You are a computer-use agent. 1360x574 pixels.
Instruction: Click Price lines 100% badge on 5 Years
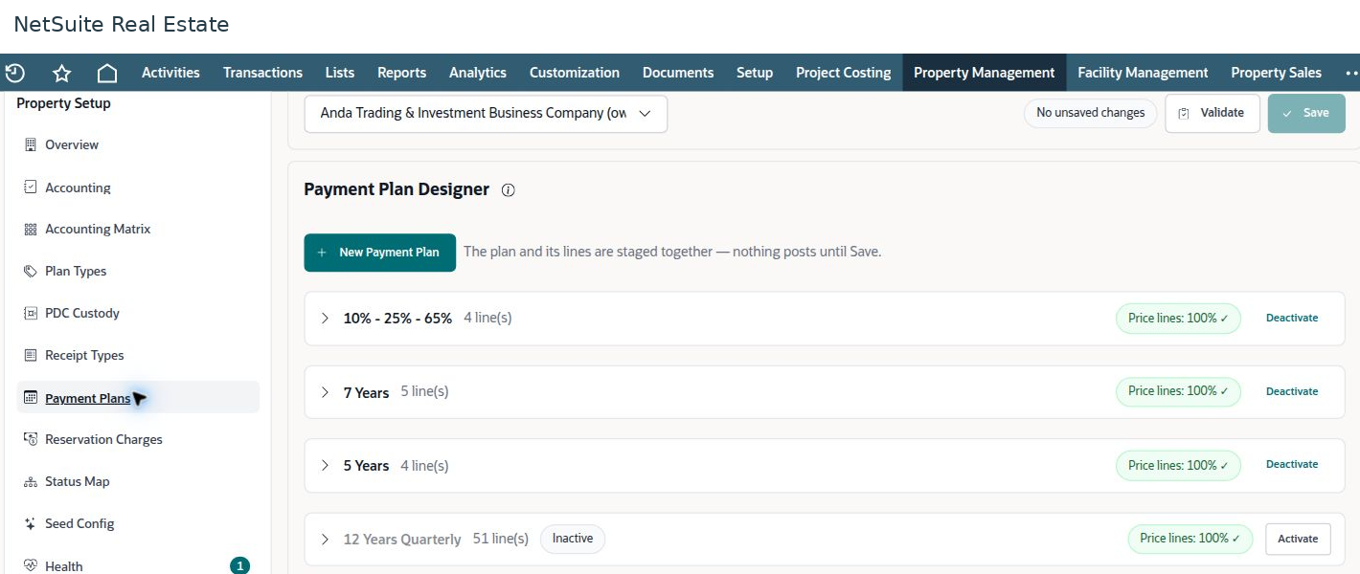tap(1178, 465)
